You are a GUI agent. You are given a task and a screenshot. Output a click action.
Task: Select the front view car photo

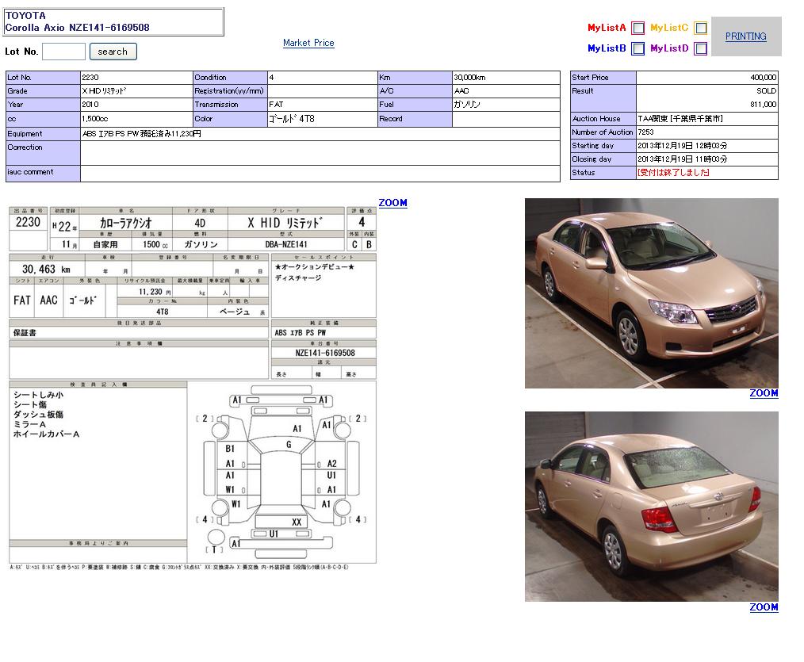coord(651,293)
